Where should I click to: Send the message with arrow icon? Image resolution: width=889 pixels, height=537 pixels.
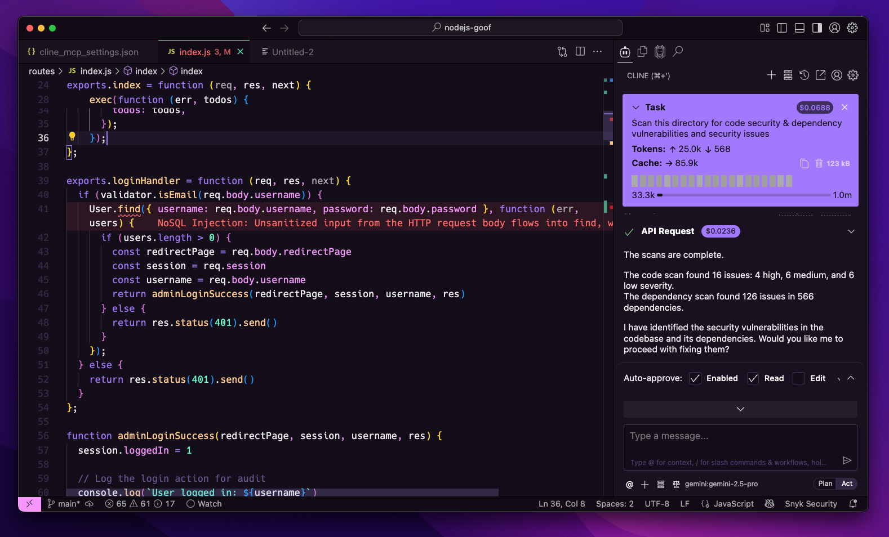pos(846,460)
